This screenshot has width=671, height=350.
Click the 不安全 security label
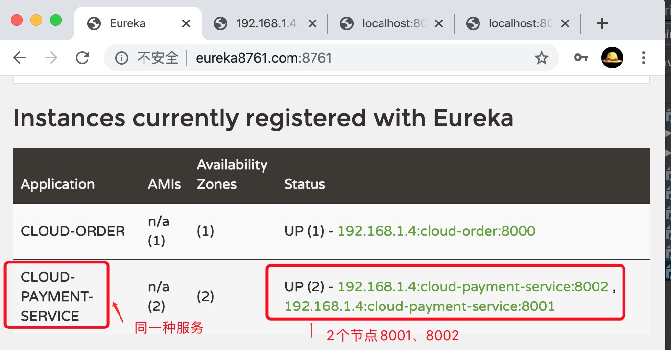158,58
